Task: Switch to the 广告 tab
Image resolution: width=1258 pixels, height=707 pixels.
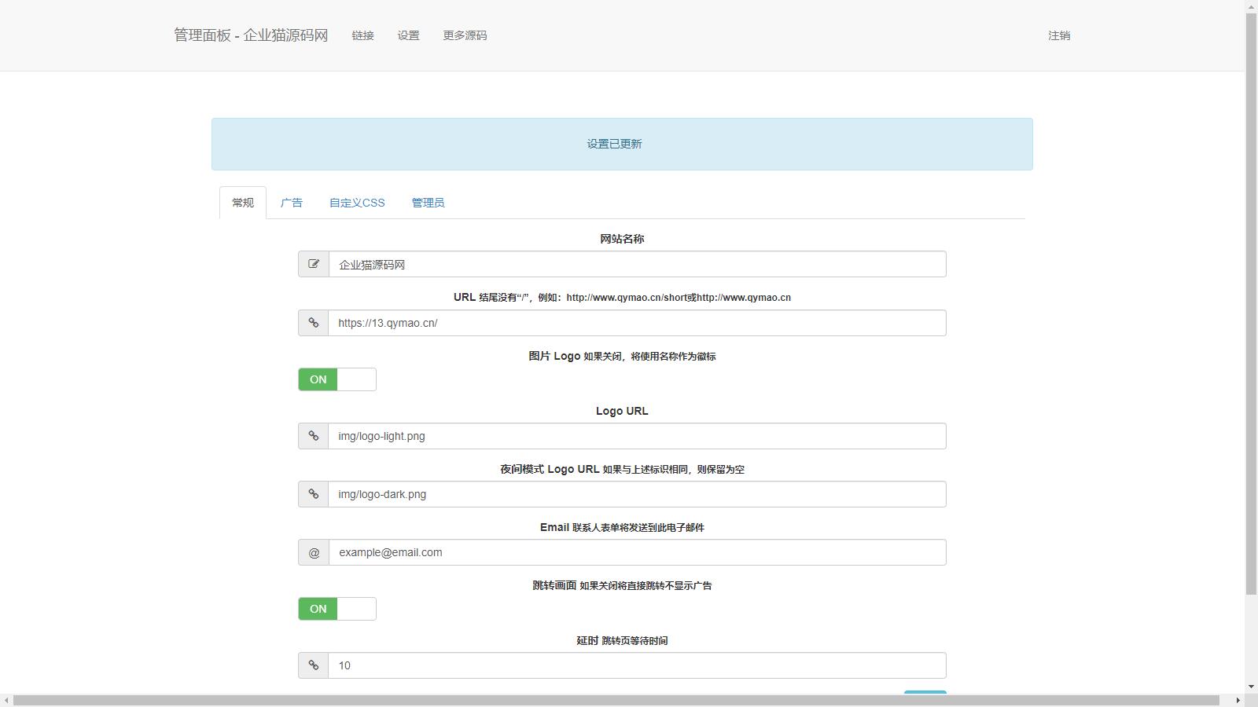Action: coord(291,203)
